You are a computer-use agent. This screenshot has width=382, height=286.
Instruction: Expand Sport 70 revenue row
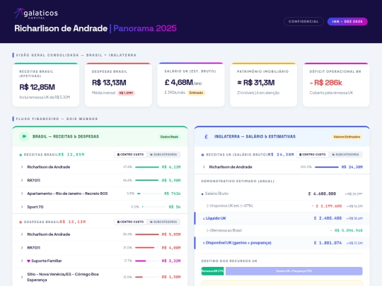(x=100, y=207)
